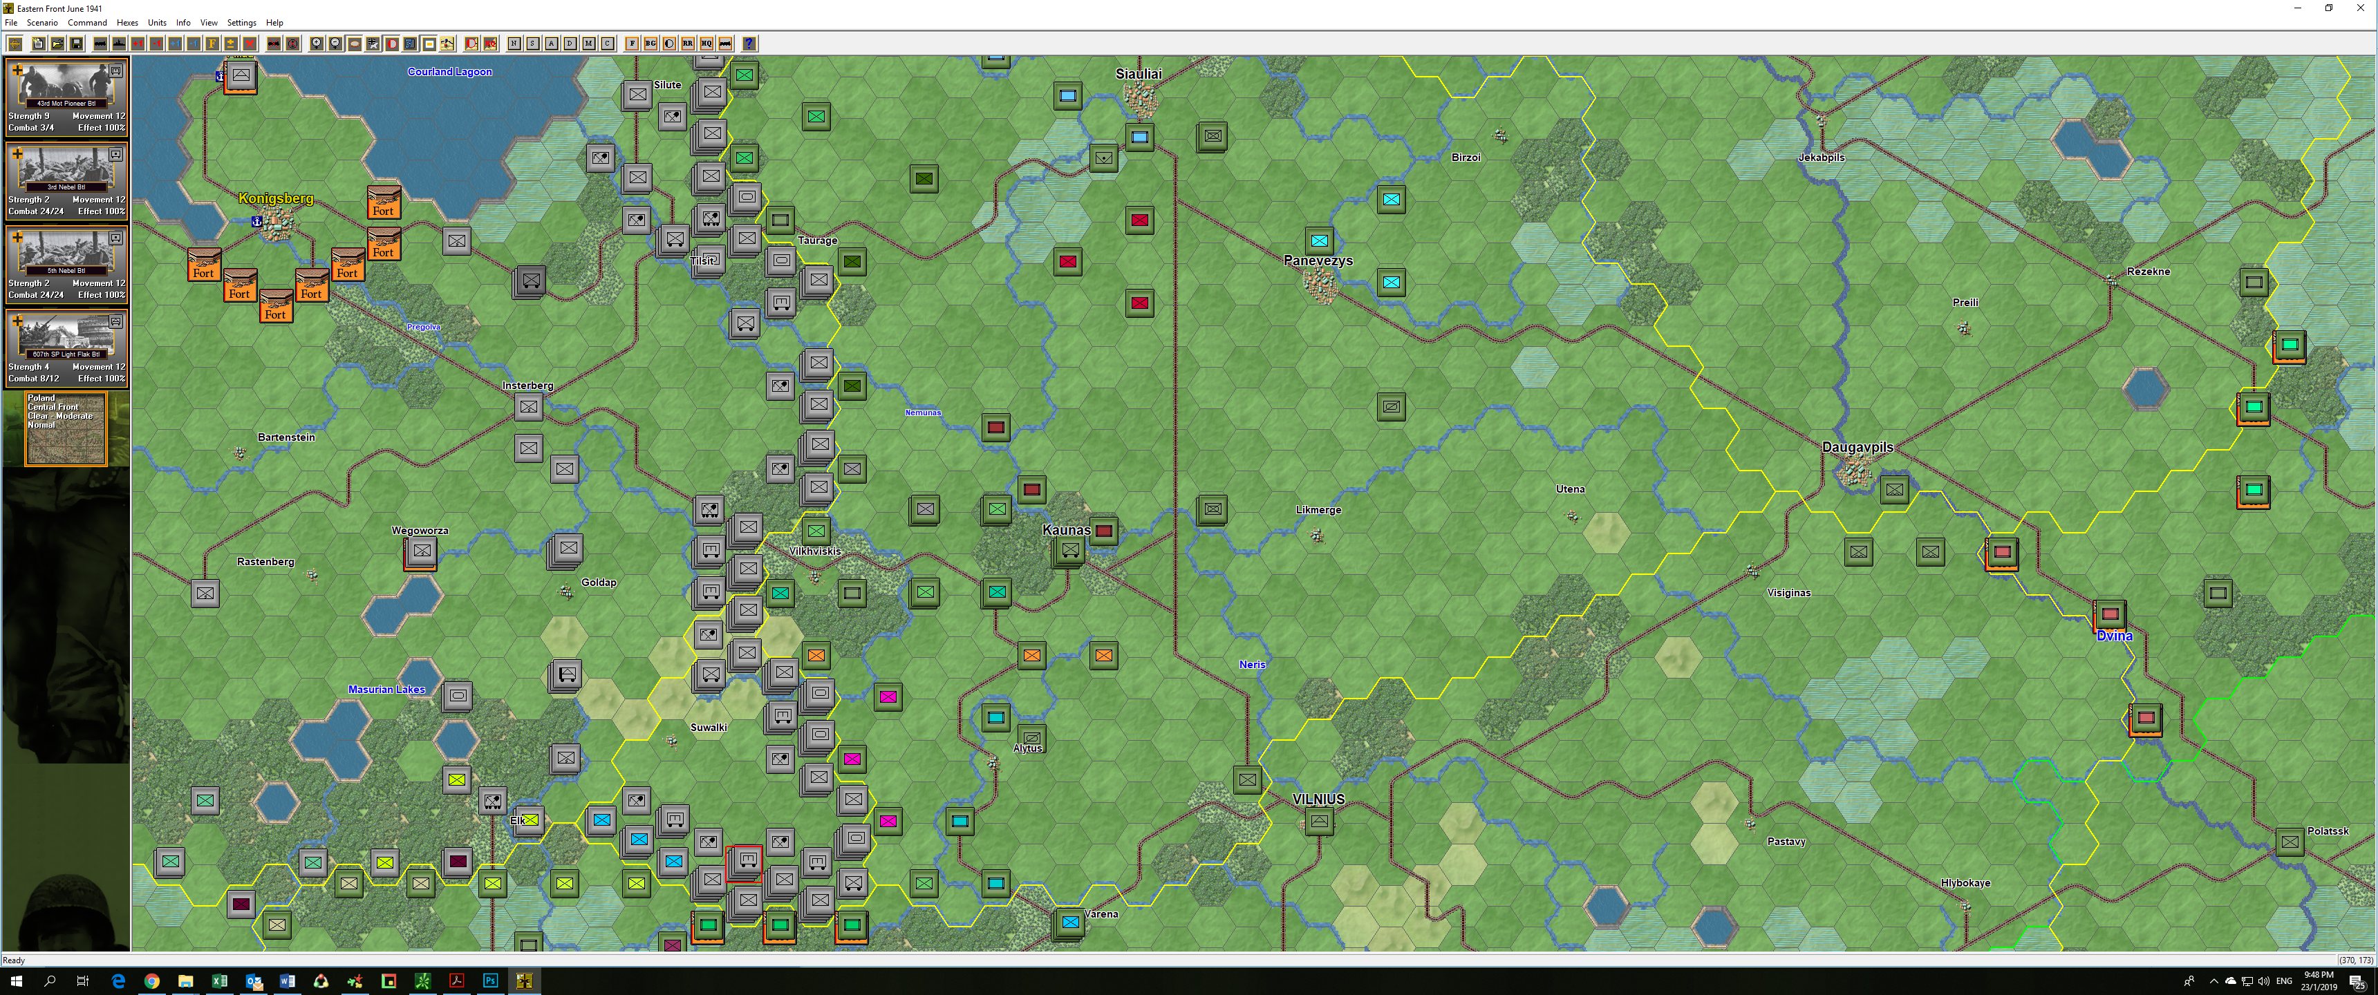Click the red +1 toolbar icon
The image size is (2378, 995).
[x=138, y=44]
